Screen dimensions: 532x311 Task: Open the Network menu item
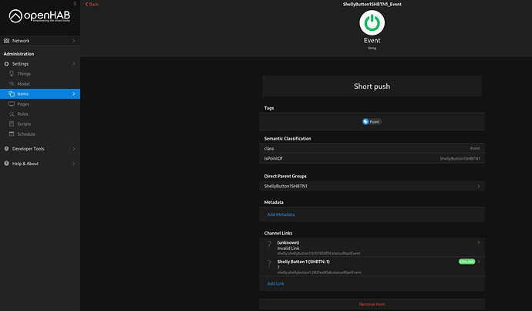(40, 41)
